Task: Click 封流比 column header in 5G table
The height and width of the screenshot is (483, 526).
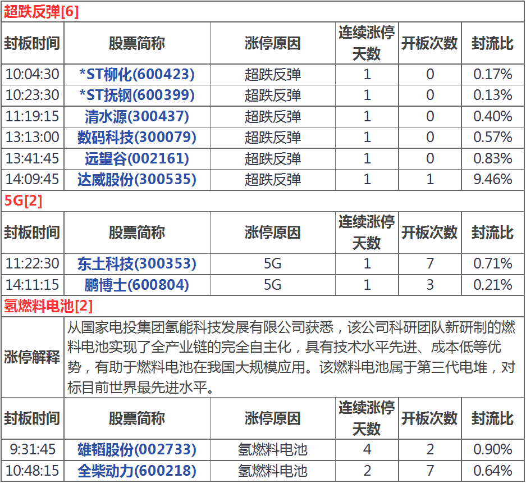Action: (492, 233)
